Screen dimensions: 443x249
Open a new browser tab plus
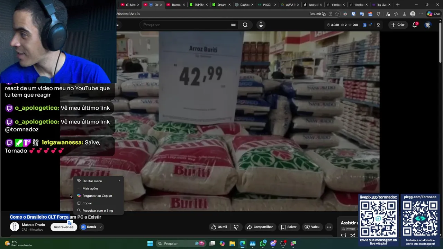398,5
